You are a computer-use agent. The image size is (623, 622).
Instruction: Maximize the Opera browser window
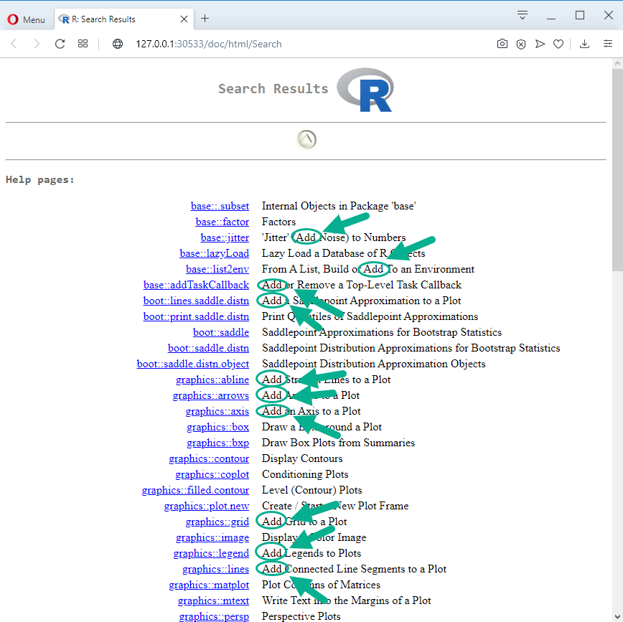tap(580, 16)
